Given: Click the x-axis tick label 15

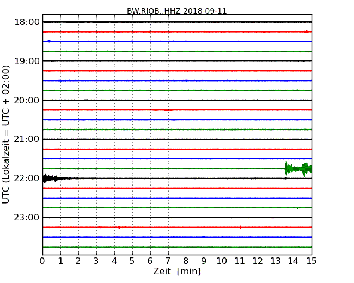Looking at the screenshot, I should click(x=312, y=261).
